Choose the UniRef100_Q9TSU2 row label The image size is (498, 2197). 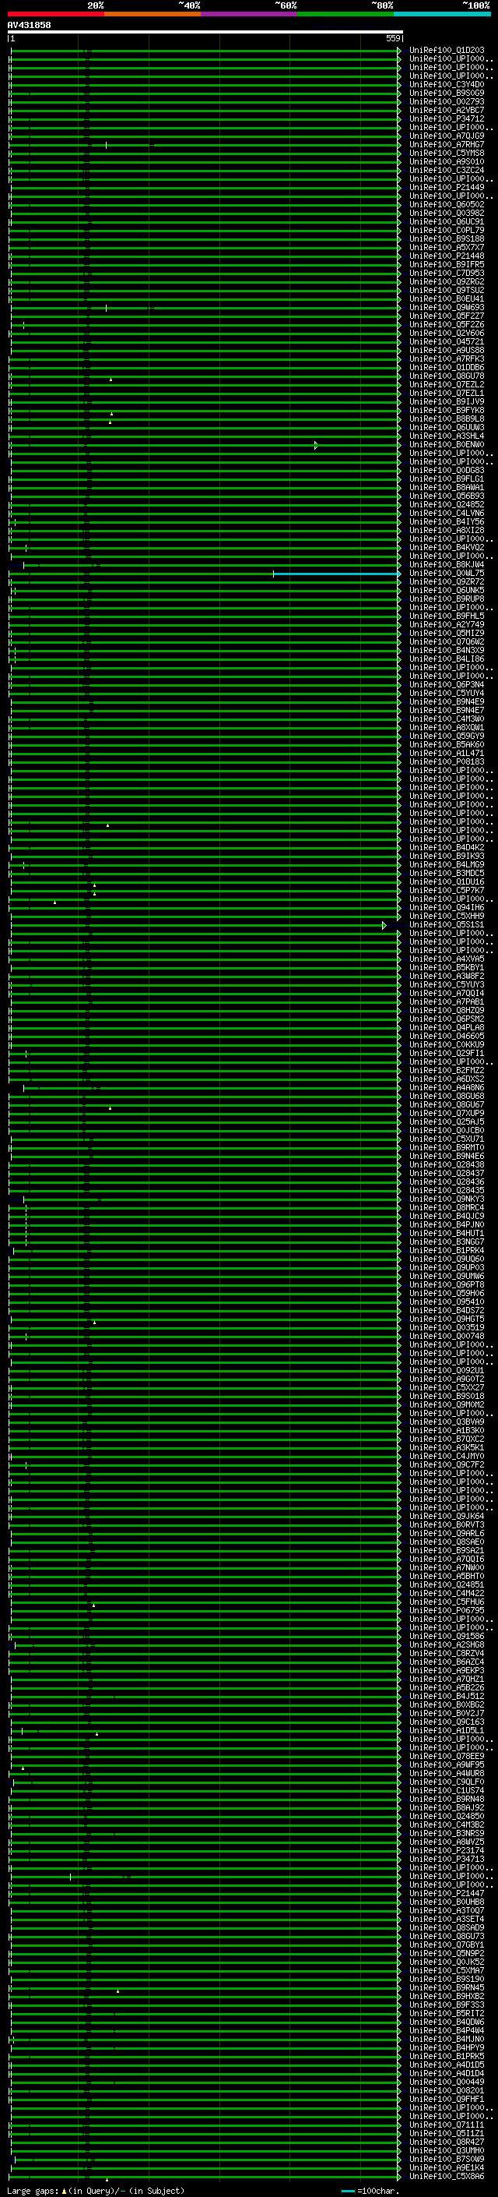(447, 290)
